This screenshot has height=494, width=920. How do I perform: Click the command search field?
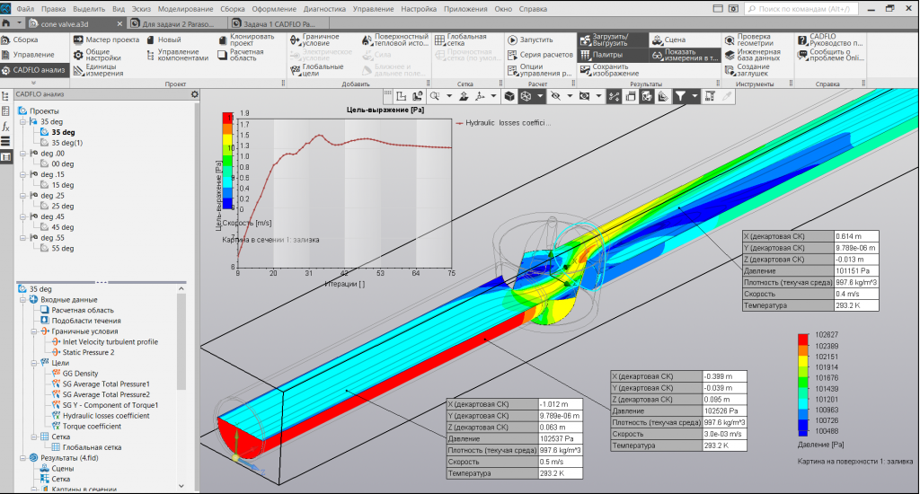click(x=801, y=9)
